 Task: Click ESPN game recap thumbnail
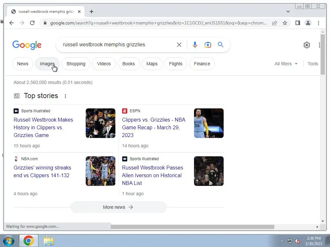(x=209, y=123)
